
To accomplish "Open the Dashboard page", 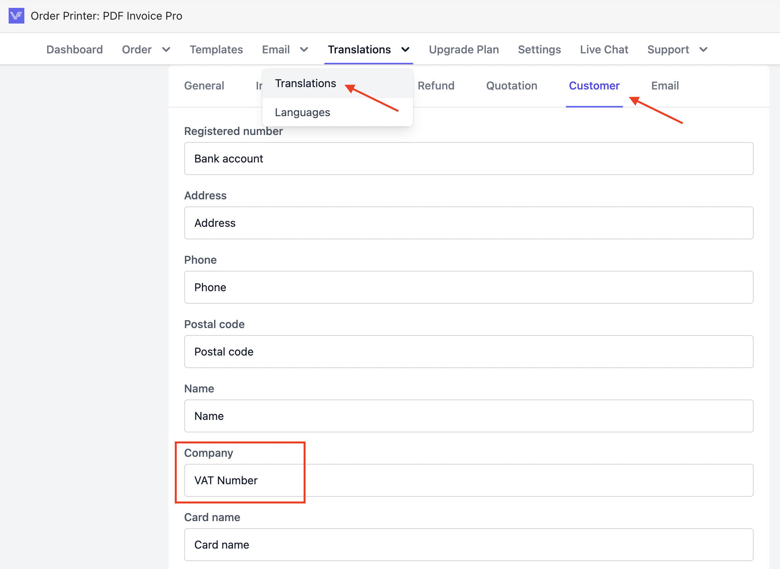I will [x=75, y=49].
